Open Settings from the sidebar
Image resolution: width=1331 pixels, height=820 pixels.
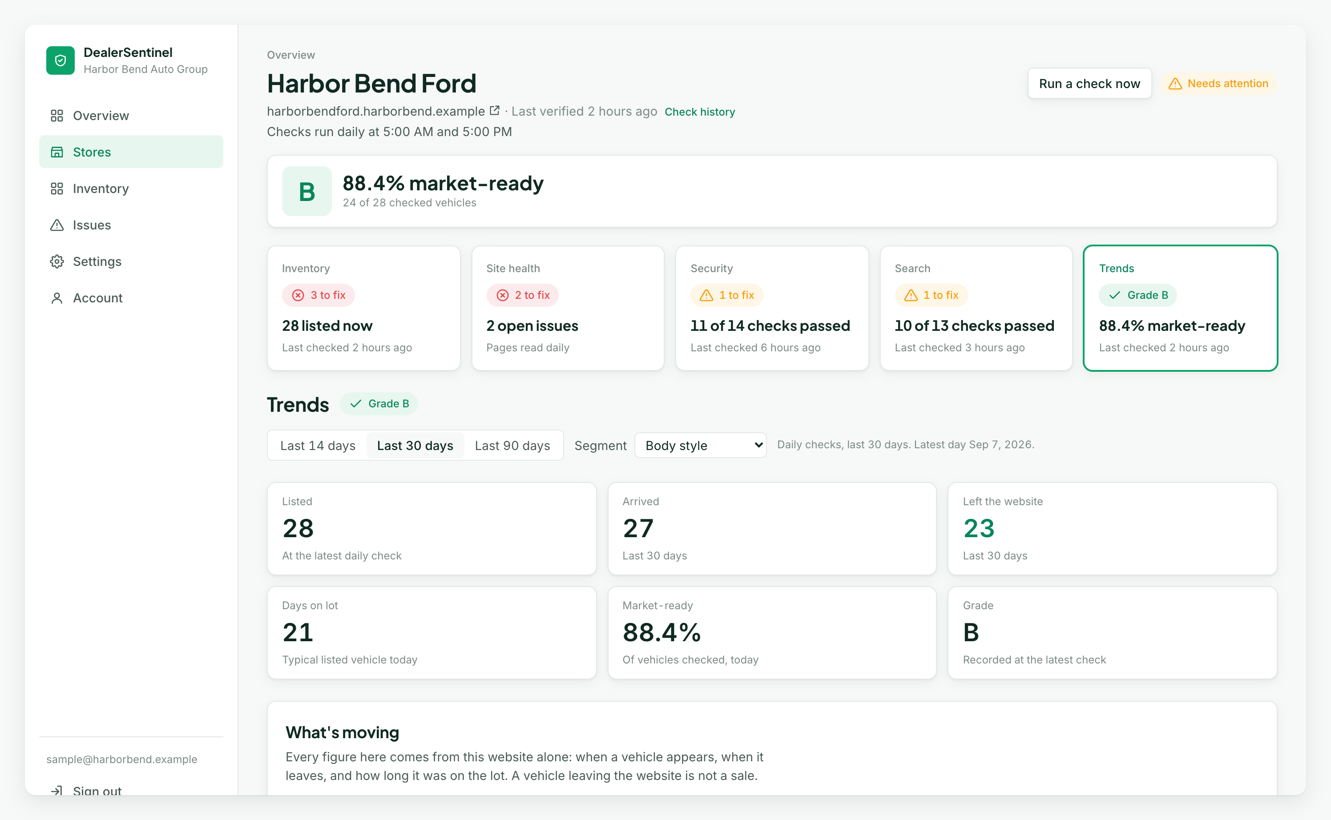click(131, 261)
